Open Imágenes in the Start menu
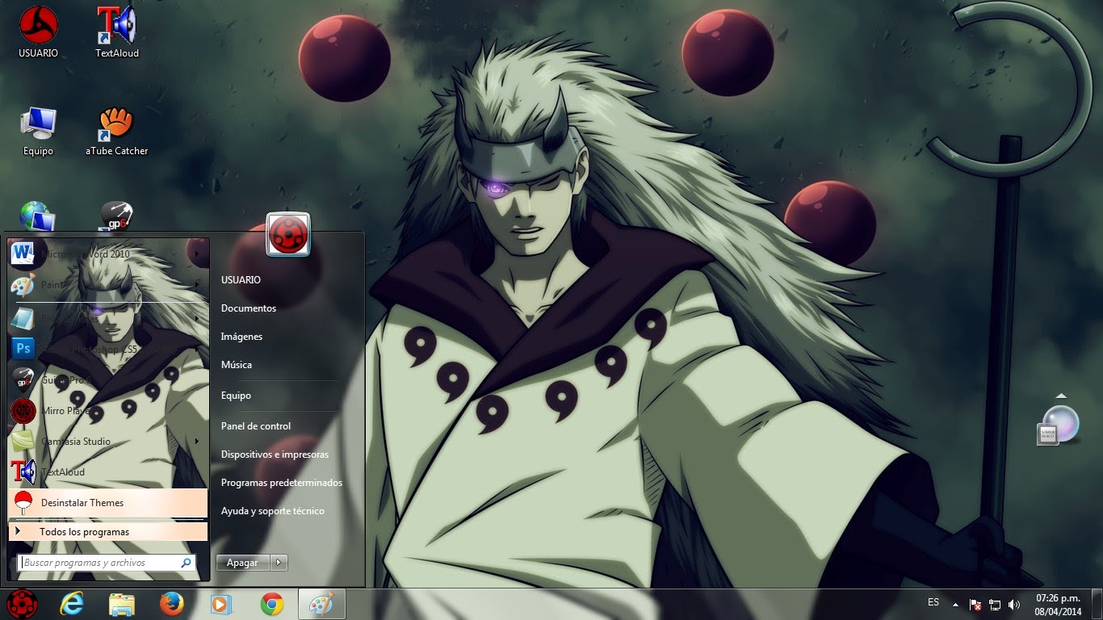The height and width of the screenshot is (620, 1103). [x=241, y=337]
